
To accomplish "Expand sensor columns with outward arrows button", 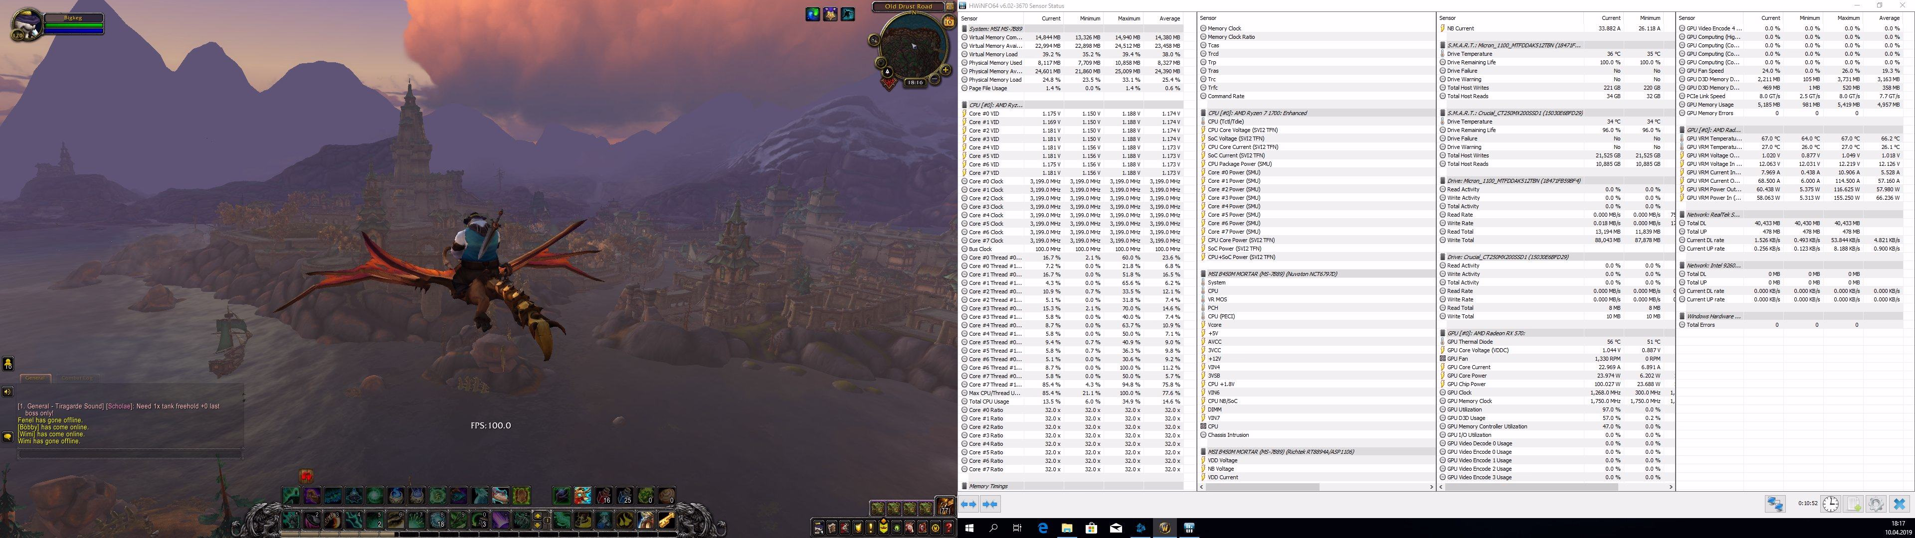I will [968, 505].
